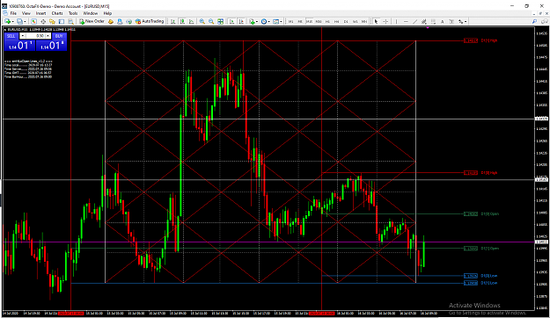This screenshot has width=550, height=318.
Task: Select the H4 timeframe
Action: tap(337, 22)
